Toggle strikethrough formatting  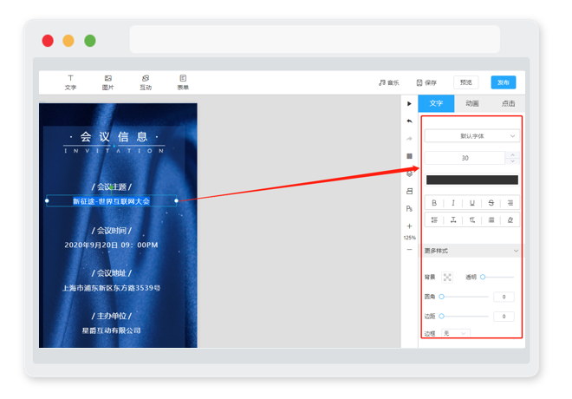tap(491, 203)
